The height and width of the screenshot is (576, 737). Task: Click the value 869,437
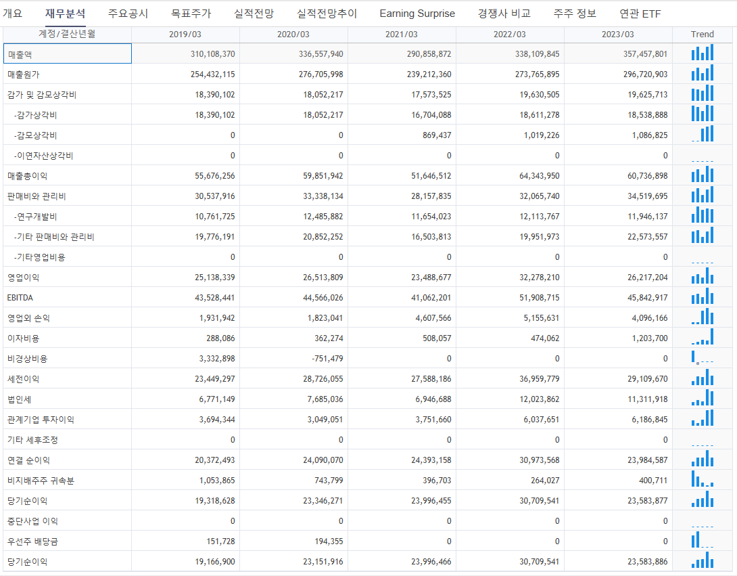pos(435,135)
